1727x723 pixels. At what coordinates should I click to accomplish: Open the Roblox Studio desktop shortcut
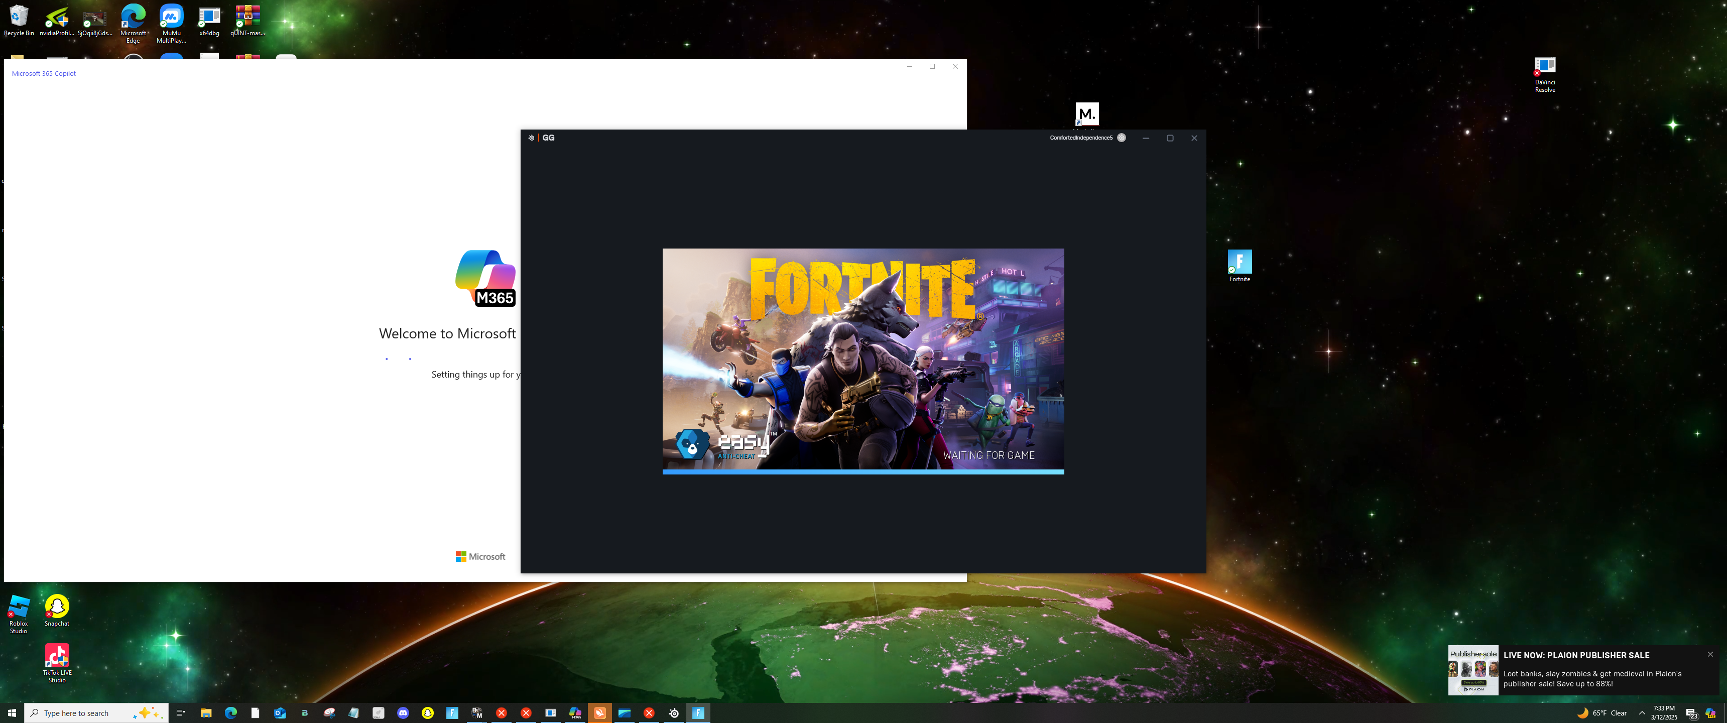point(19,614)
